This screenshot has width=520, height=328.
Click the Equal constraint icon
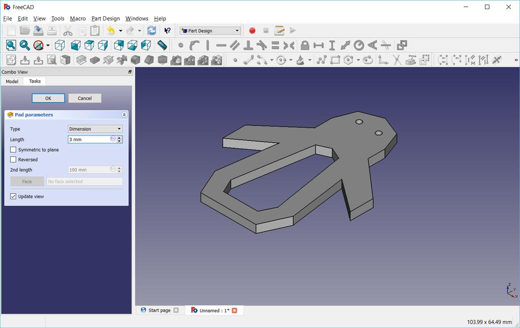276,45
